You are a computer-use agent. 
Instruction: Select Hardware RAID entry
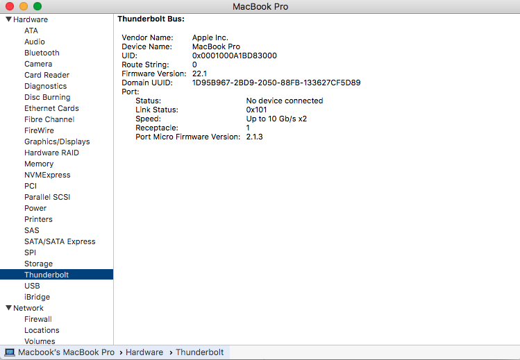(51, 153)
